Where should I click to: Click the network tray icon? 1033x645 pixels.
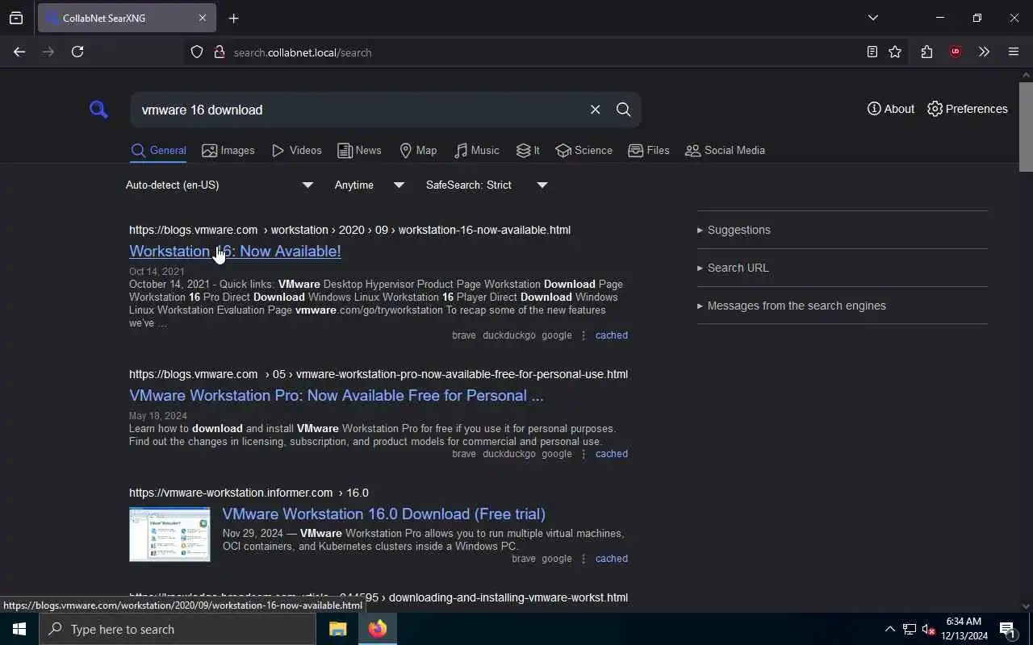coord(910,629)
